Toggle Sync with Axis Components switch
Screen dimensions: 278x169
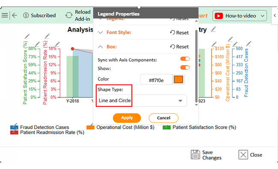185,59
